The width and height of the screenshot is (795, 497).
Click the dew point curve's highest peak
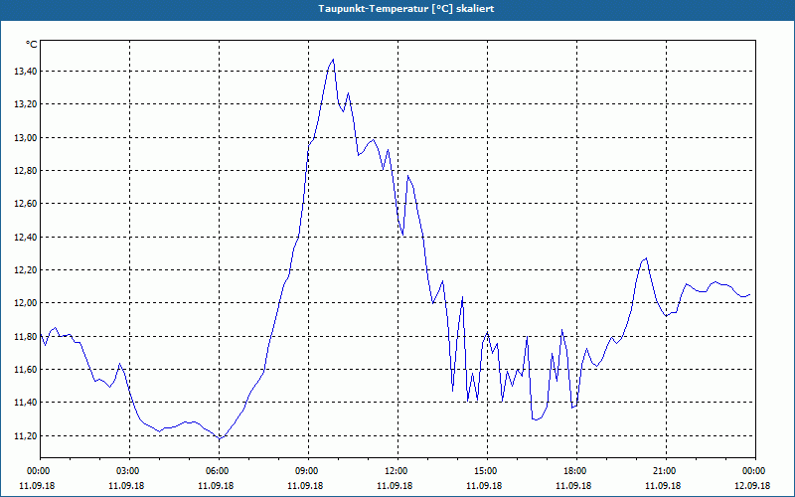(x=333, y=60)
